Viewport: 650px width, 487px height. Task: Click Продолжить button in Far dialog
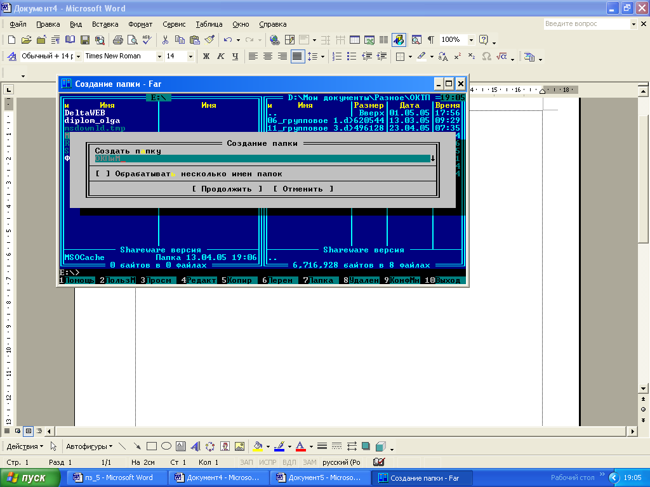coord(227,189)
